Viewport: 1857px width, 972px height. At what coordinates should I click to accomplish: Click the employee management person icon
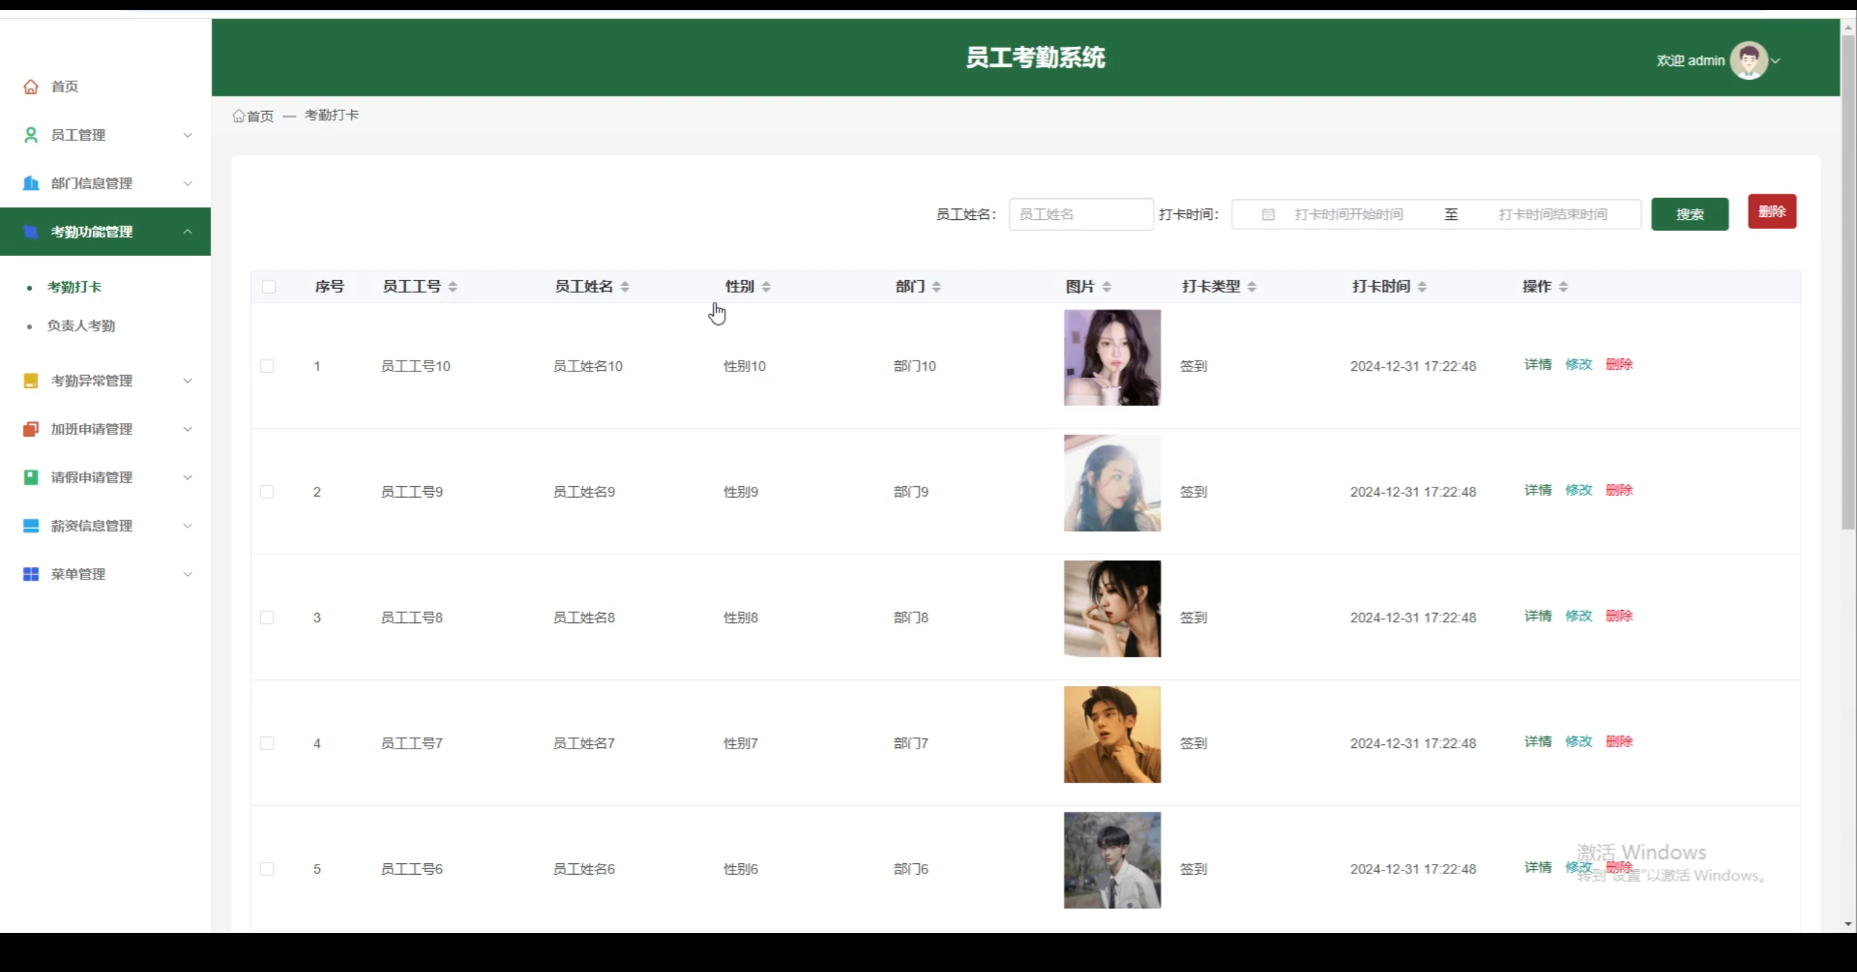(x=30, y=135)
